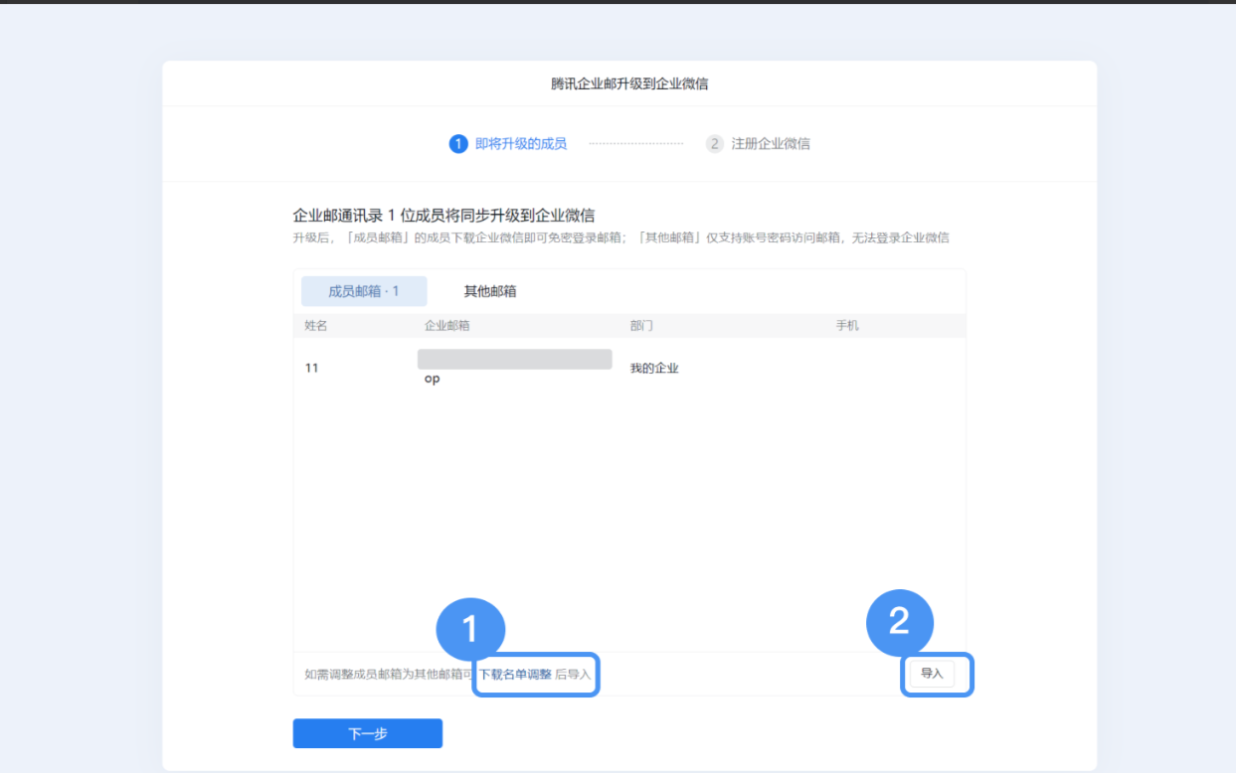Click the blue 下一步 button

(367, 732)
